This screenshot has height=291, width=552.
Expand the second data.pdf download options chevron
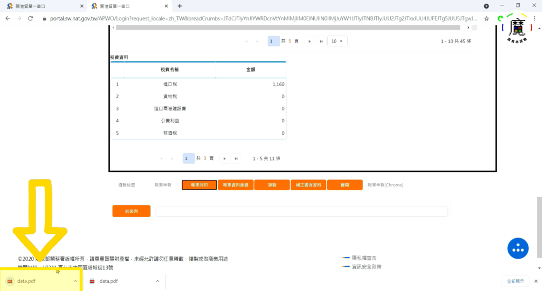click(x=157, y=281)
